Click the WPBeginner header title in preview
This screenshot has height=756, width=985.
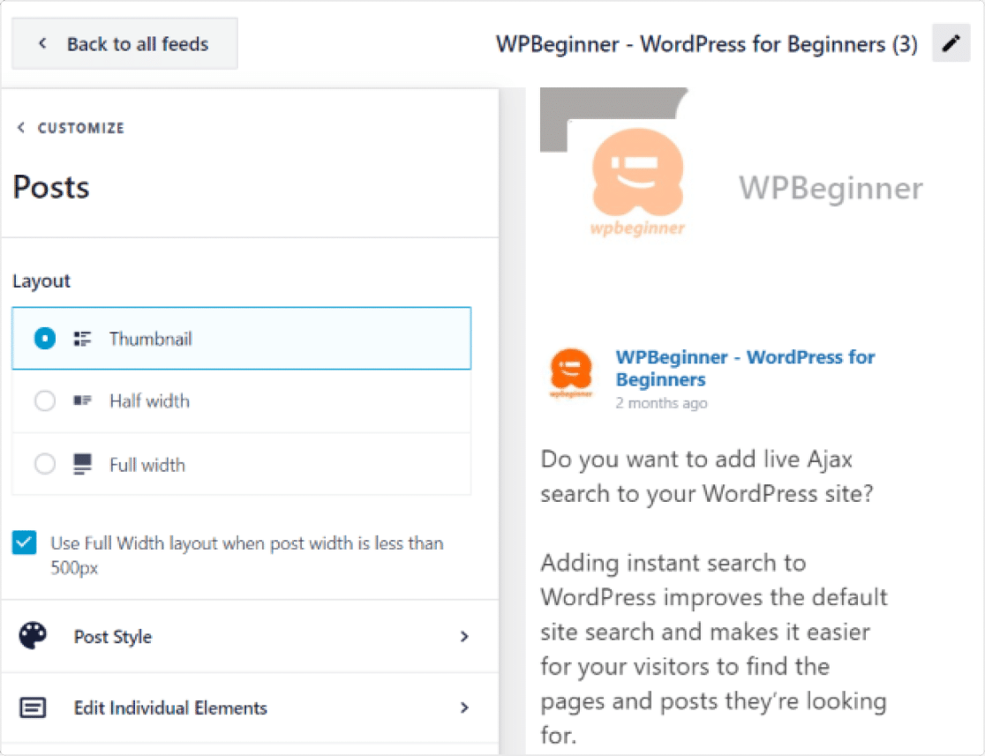(x=831, y=188)
